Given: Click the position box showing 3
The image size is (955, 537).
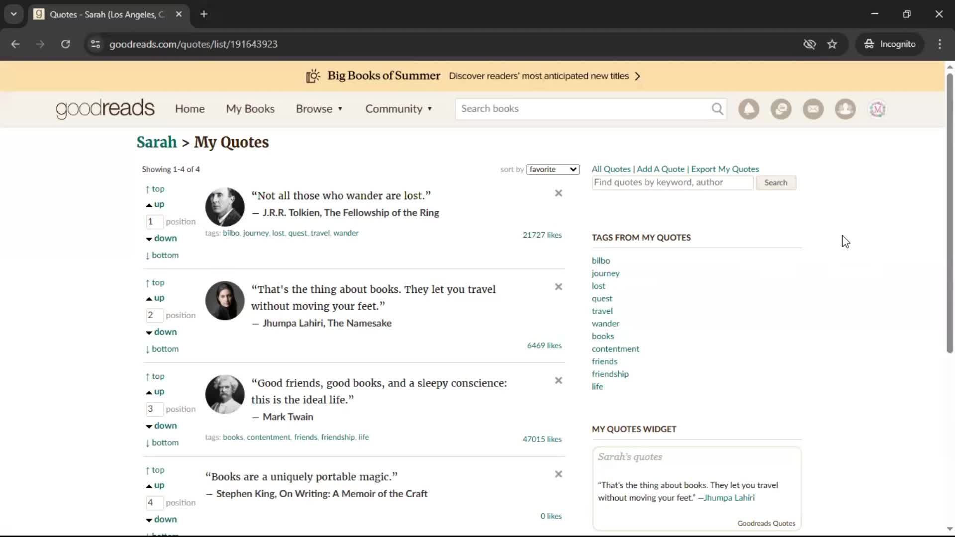Looking at the screenshot, I should click(155, 409).
